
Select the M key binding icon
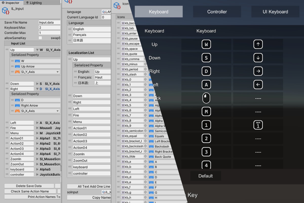206,112
